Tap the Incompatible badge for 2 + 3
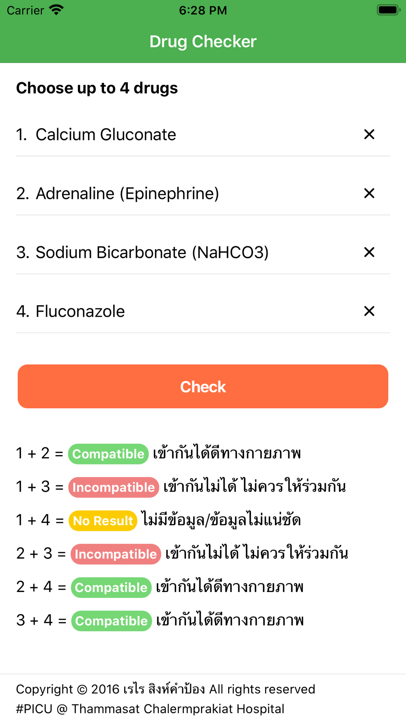406x723 pixels. tap(116, 554)
